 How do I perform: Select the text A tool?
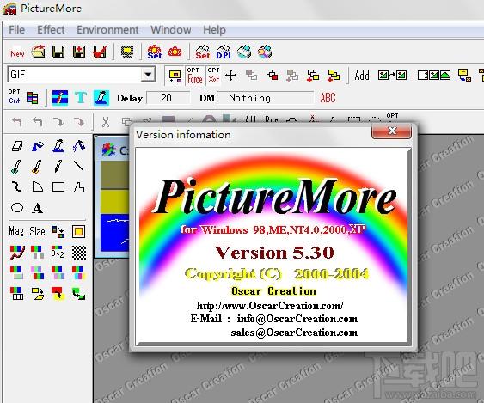pyautogui.click(x=37, y=208)
